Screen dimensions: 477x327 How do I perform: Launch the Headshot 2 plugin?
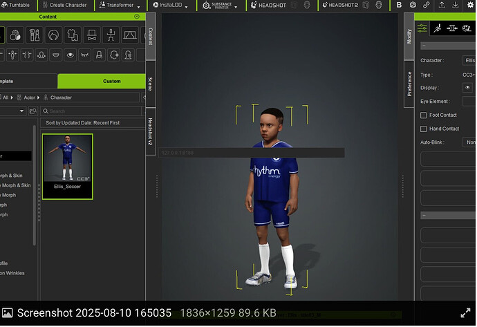(x=340, y=5)
